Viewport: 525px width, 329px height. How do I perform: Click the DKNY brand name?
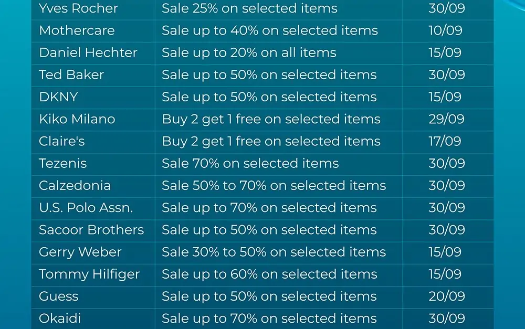coord(58,97)
